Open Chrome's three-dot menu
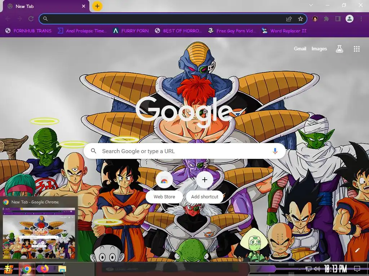The image size is (369, 276). point(361,19)
